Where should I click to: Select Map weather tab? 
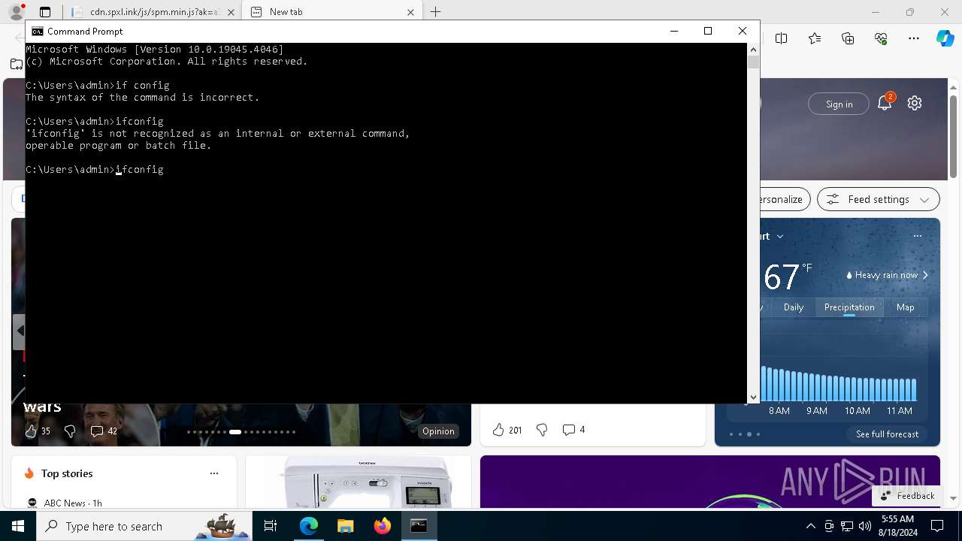tap(905, 307)
